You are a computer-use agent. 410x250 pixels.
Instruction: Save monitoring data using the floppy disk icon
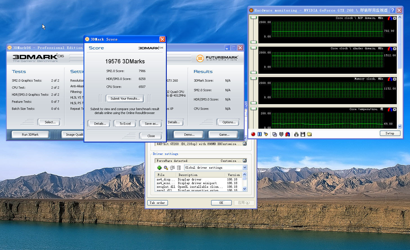click(x=303, y=134)
